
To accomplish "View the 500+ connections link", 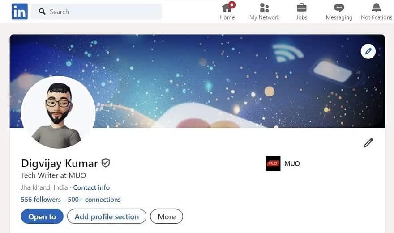I will pyautogui.click(x=94, y=200).
